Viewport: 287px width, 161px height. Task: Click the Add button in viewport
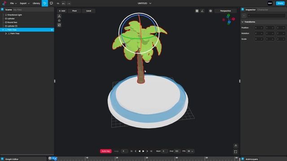tap(62, 11)
